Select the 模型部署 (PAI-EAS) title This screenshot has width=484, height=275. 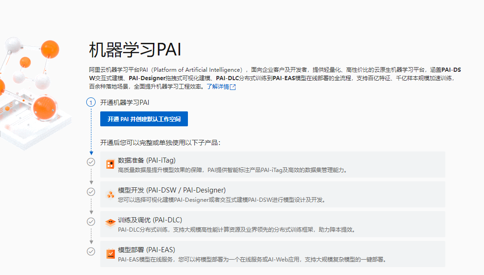(x=146, y=250)
